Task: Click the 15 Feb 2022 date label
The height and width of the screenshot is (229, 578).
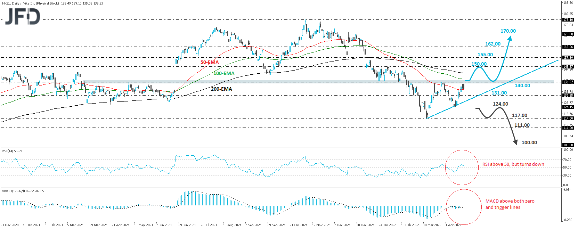Action: (410, 225)
